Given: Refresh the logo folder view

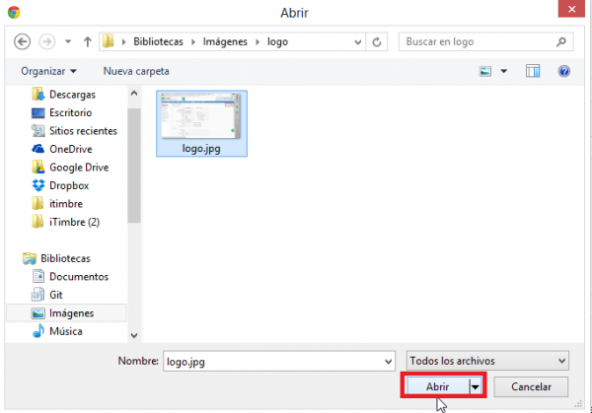Looking at the screenshot, I should pyautogui.click(x=377, y=41).
